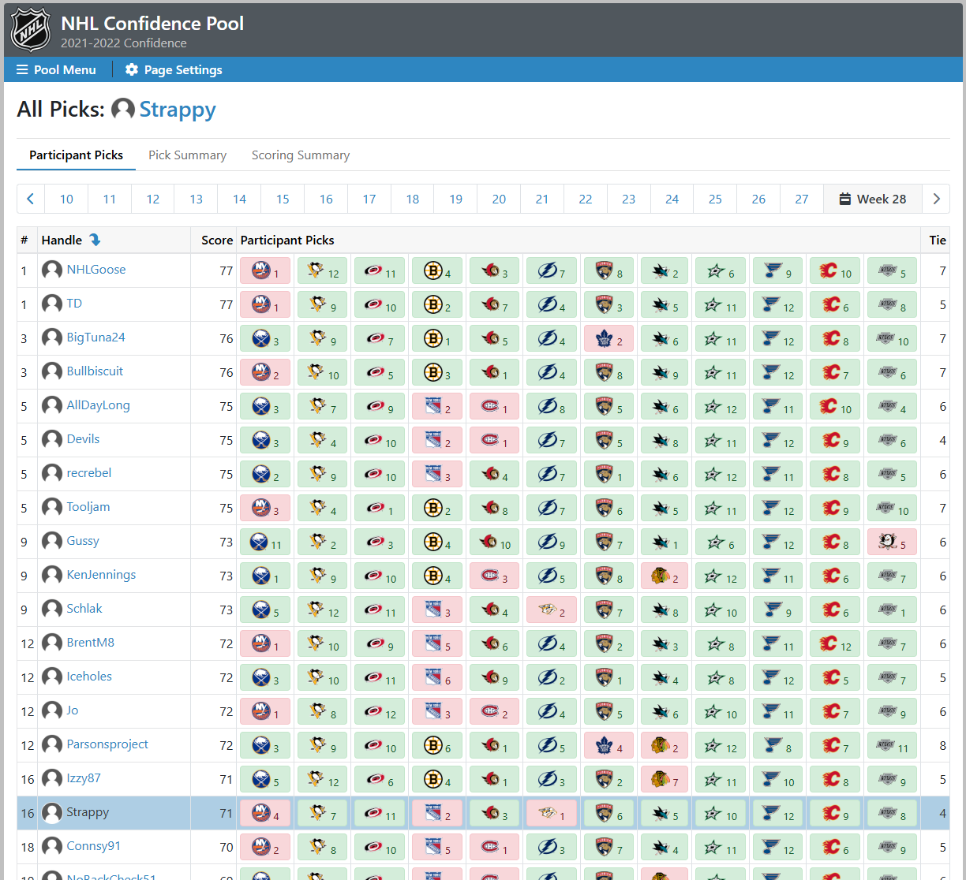Click the current Week 28 calendar button
Viewport: 966px width, 880px height.
873,199
